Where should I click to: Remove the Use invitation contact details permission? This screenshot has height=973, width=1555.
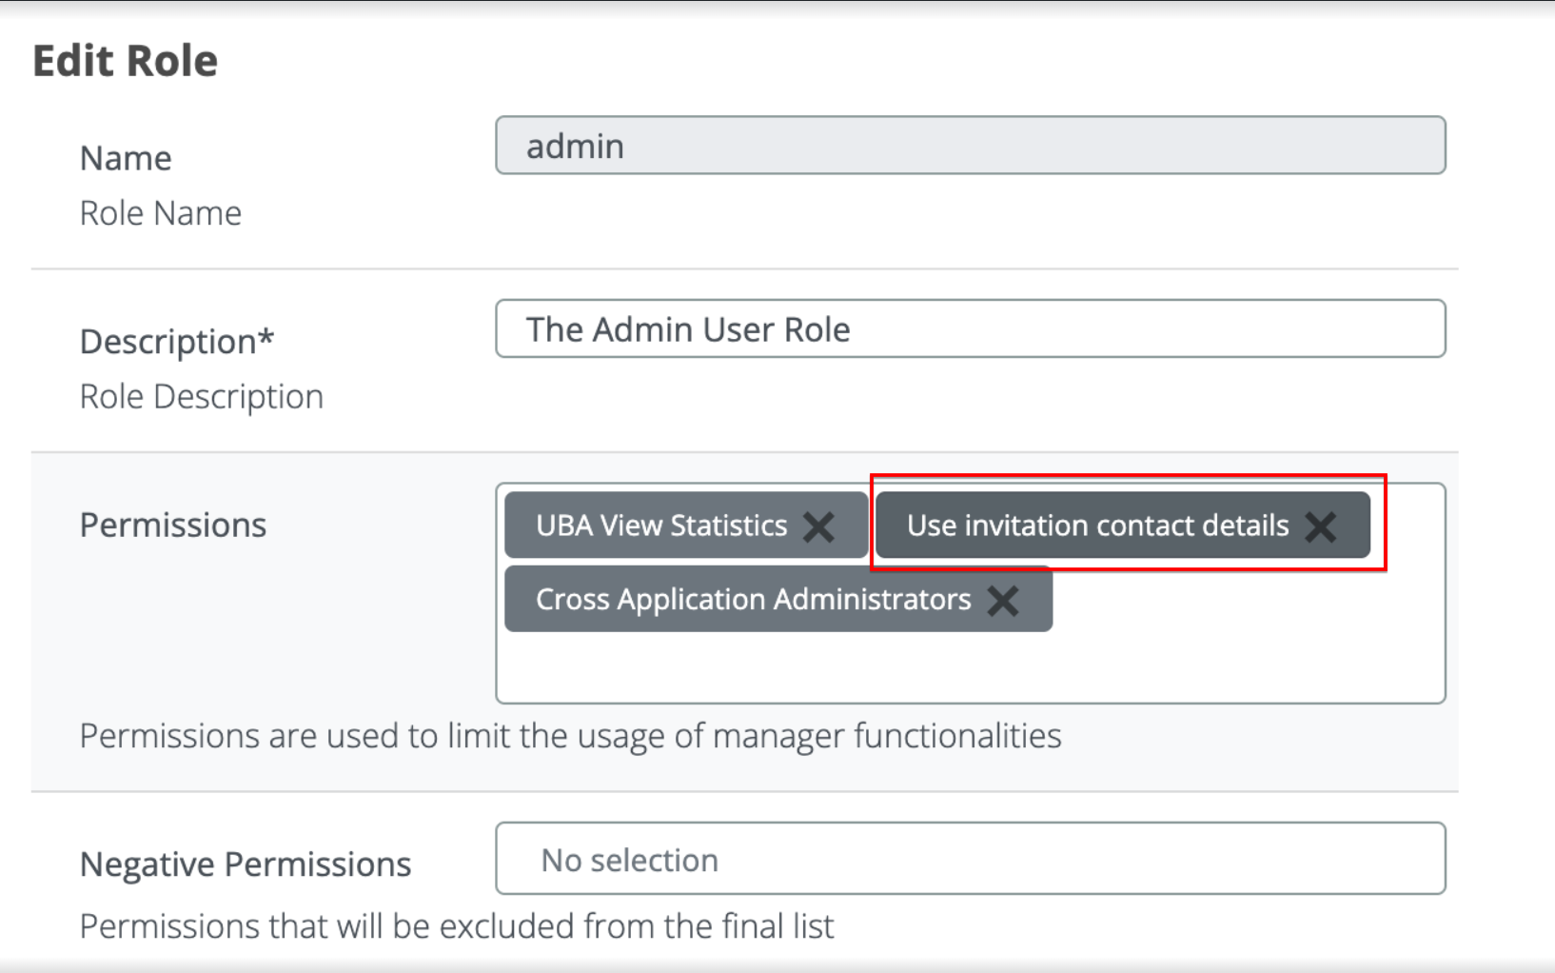click(1320, 526)
